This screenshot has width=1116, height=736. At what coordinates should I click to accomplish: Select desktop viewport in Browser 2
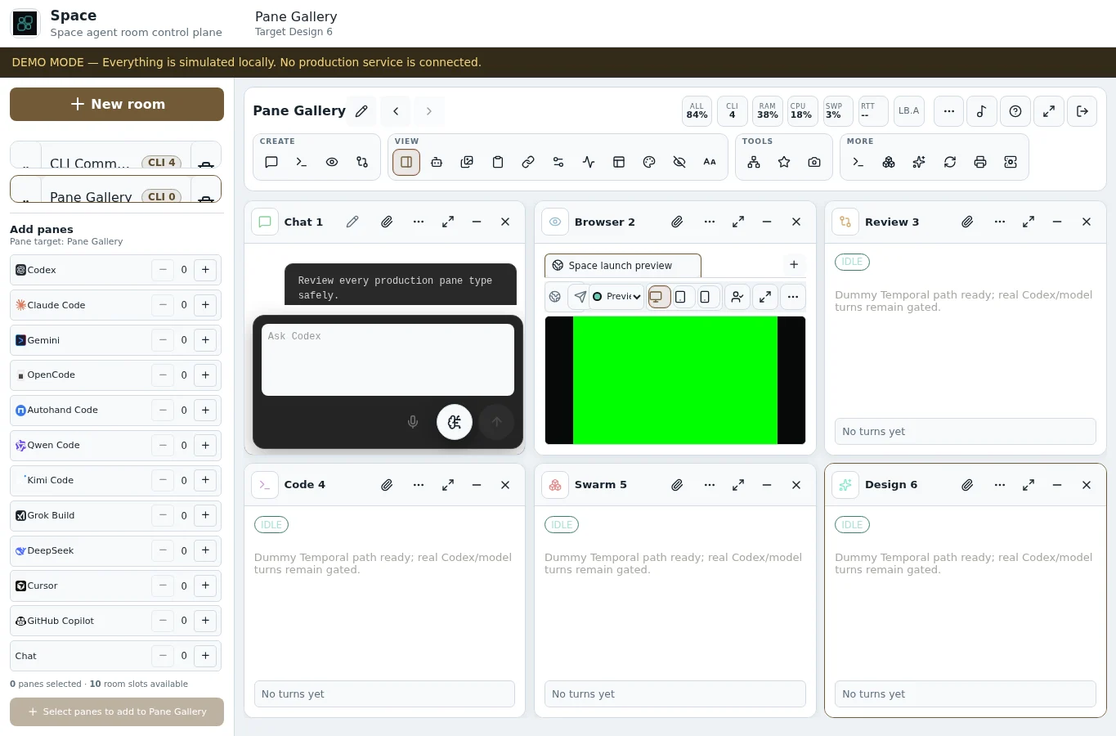point(659,297)
